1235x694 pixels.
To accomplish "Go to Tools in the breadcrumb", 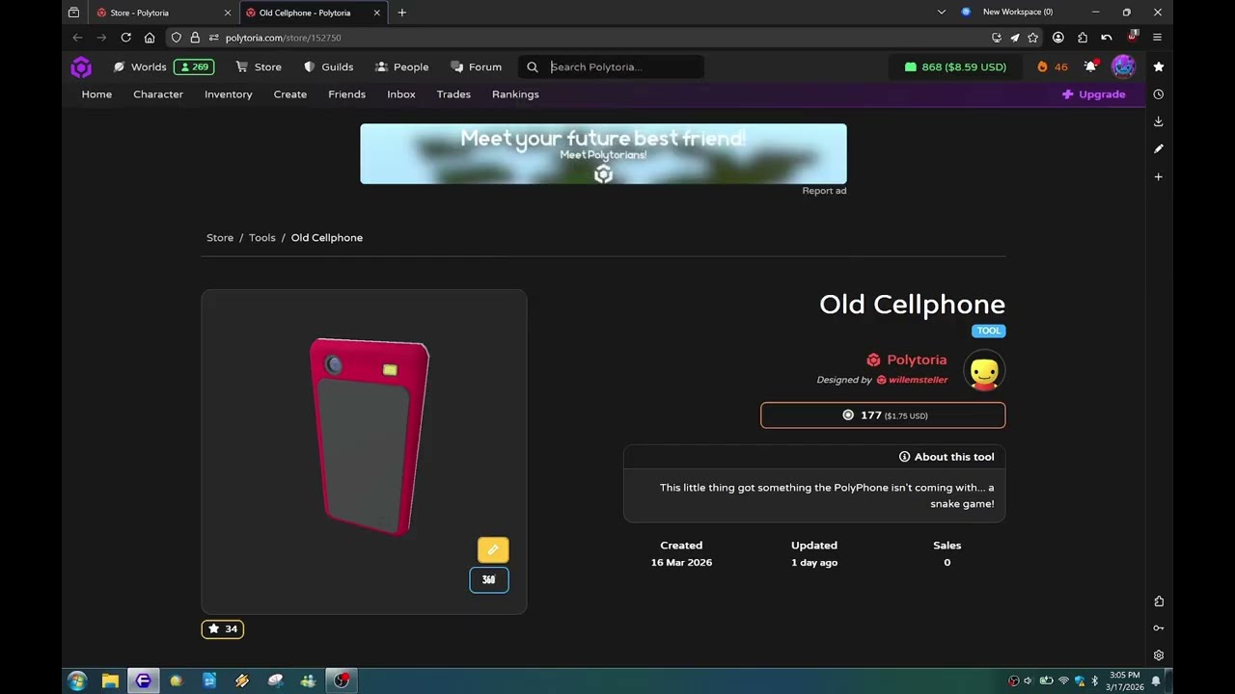I will [x=262, y=238].
